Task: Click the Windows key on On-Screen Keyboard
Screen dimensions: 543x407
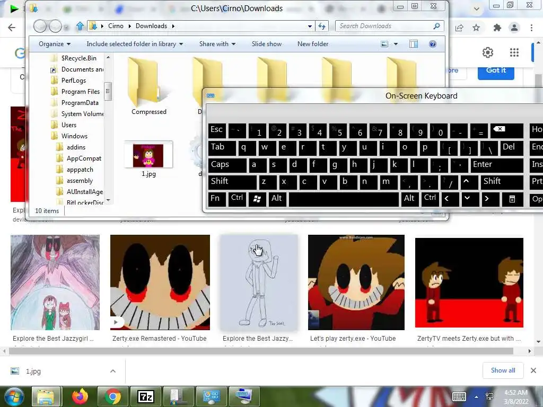Action: tap(257, 199)
